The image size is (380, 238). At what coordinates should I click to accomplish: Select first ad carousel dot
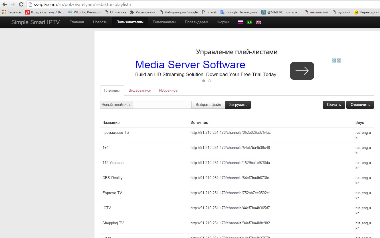204,81
